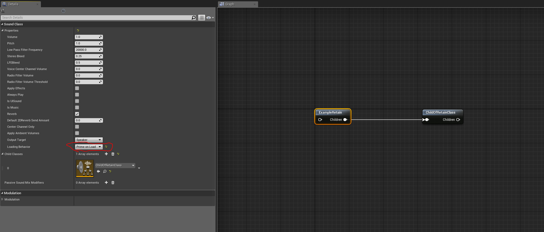Screen dimensions: 544x232
Task: Click the 'Output Target' label
Action: [x=17, y=140]
